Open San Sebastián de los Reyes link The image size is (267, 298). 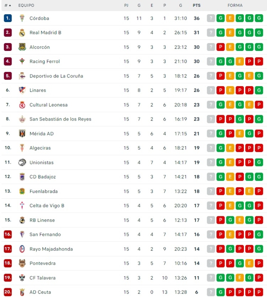(x=60, y=119)
